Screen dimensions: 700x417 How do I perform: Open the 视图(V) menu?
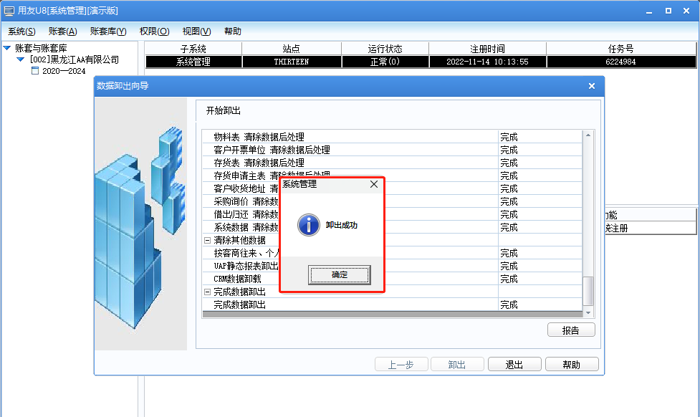point(196,32)
